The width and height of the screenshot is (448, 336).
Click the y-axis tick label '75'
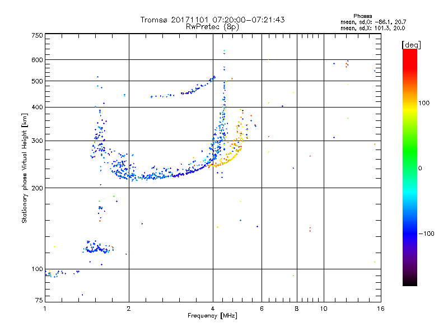39,300
